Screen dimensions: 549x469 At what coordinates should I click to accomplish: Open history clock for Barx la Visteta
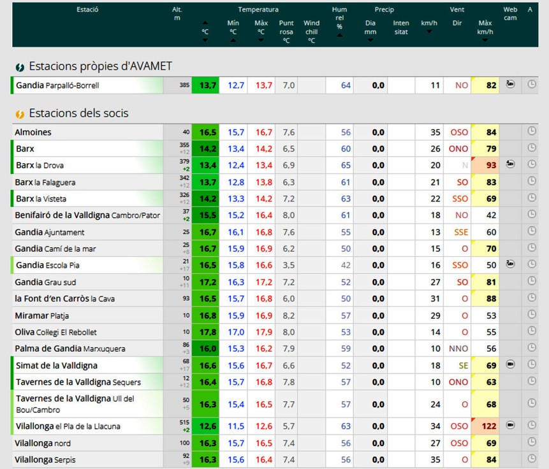point(532,198)
